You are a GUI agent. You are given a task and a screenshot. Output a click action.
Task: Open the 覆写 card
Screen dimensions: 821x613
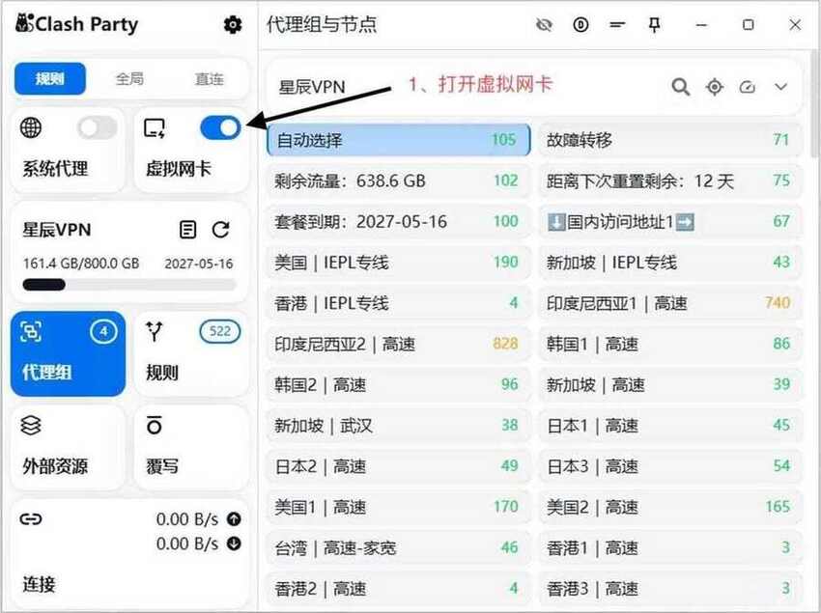tap(191, 448)
